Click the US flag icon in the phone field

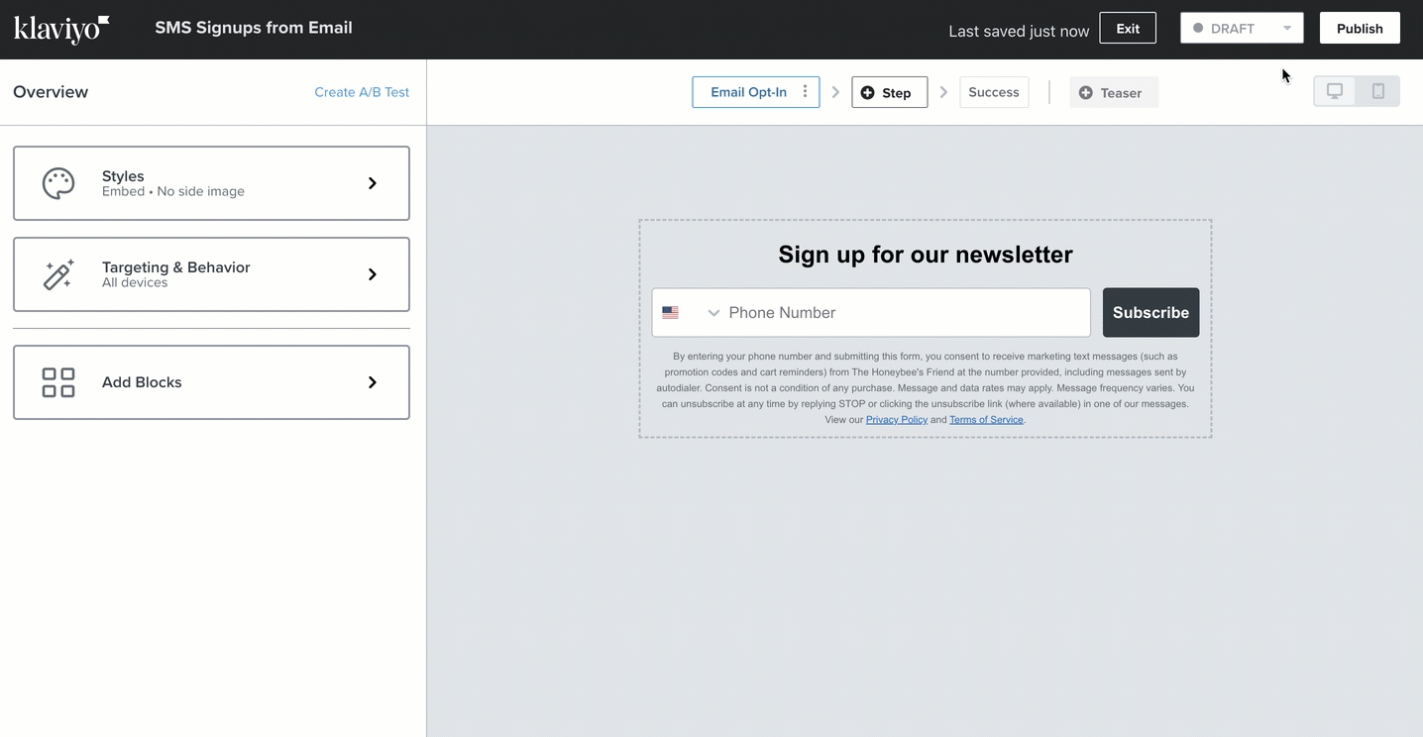tap(670, 312)
